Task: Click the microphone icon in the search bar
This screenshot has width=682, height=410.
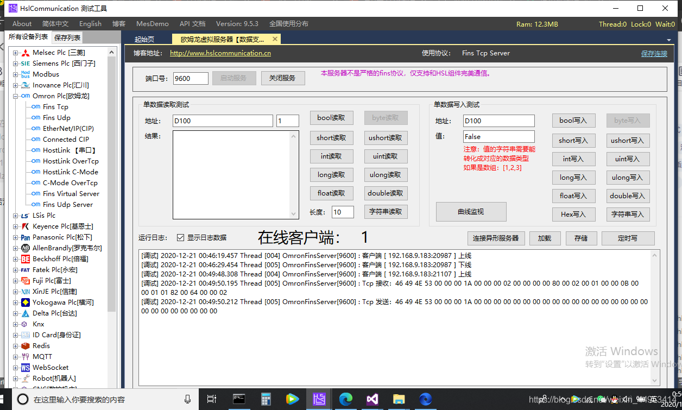Action: point(187,399)
